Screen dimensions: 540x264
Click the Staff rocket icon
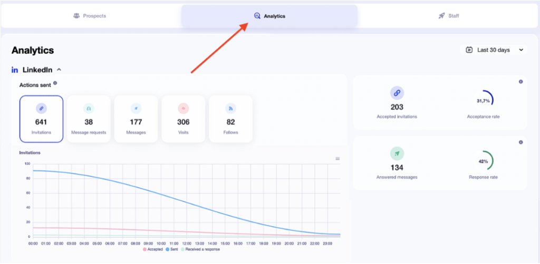[x=441, y=16]
